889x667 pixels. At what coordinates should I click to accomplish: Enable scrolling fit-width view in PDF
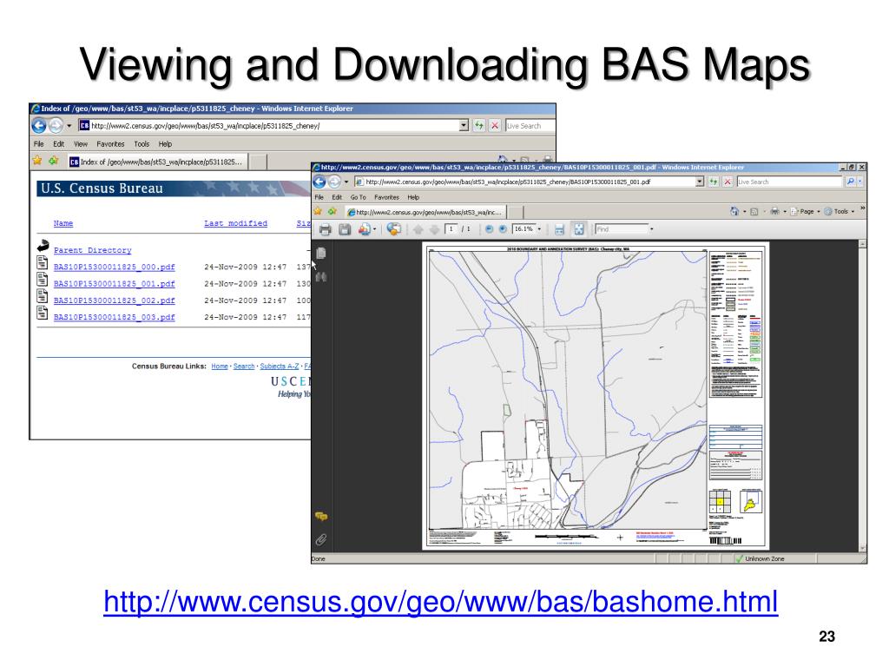pyautogui.click(x=559, y=229)
